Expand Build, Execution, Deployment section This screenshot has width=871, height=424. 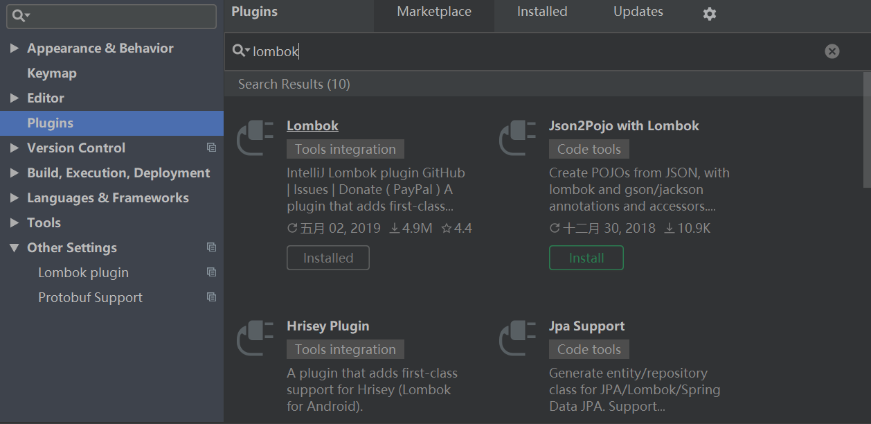coord(15,173)
